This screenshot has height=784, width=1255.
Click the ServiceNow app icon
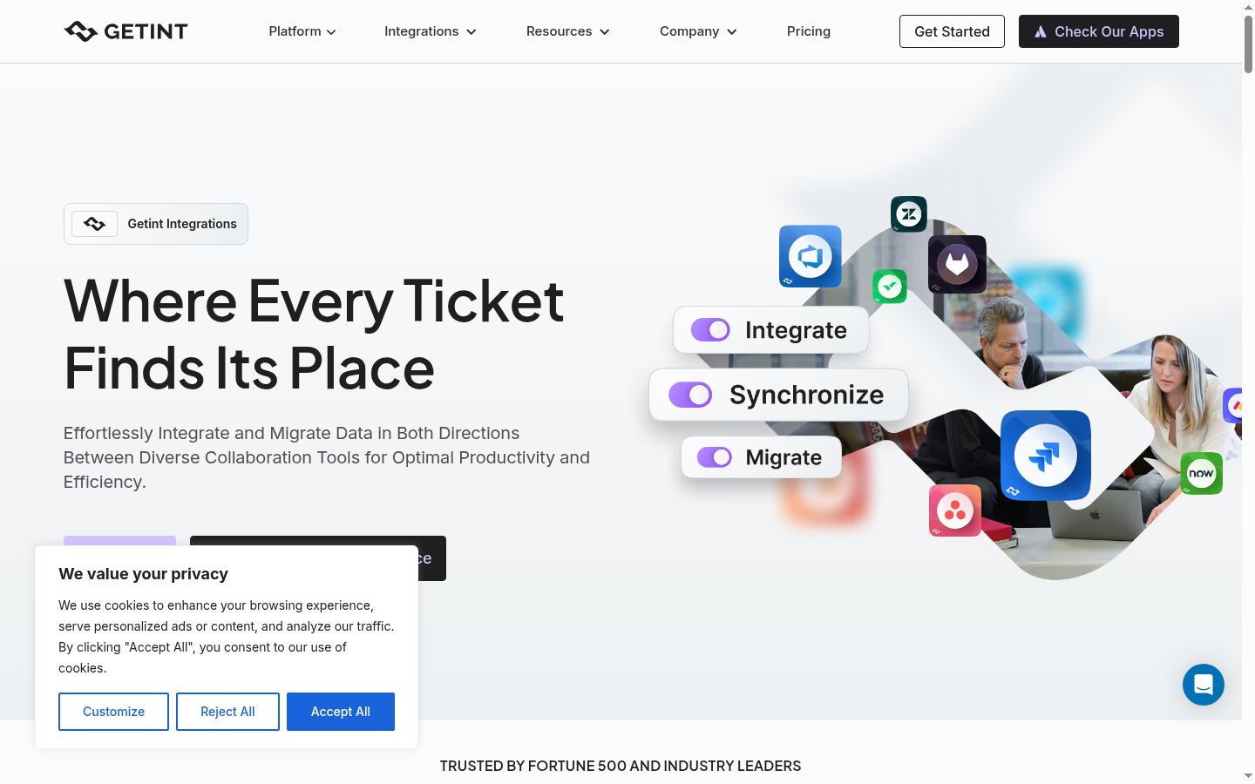click(x=1201, y=473)
